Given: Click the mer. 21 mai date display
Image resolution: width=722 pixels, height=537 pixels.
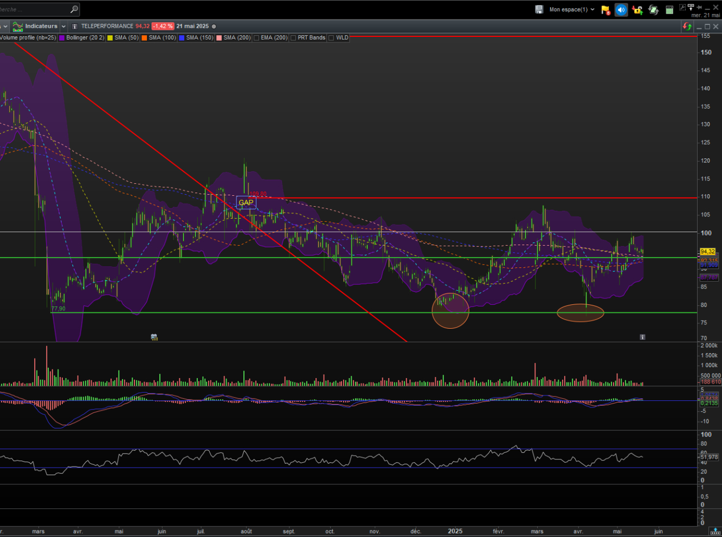Looking at the screenshot, I should point(706,15).
